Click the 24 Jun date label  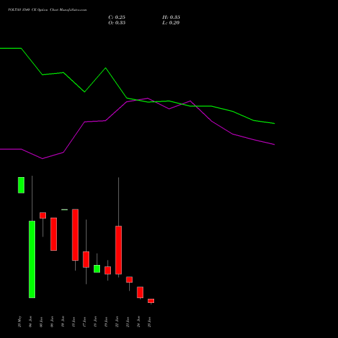[139, 322]
